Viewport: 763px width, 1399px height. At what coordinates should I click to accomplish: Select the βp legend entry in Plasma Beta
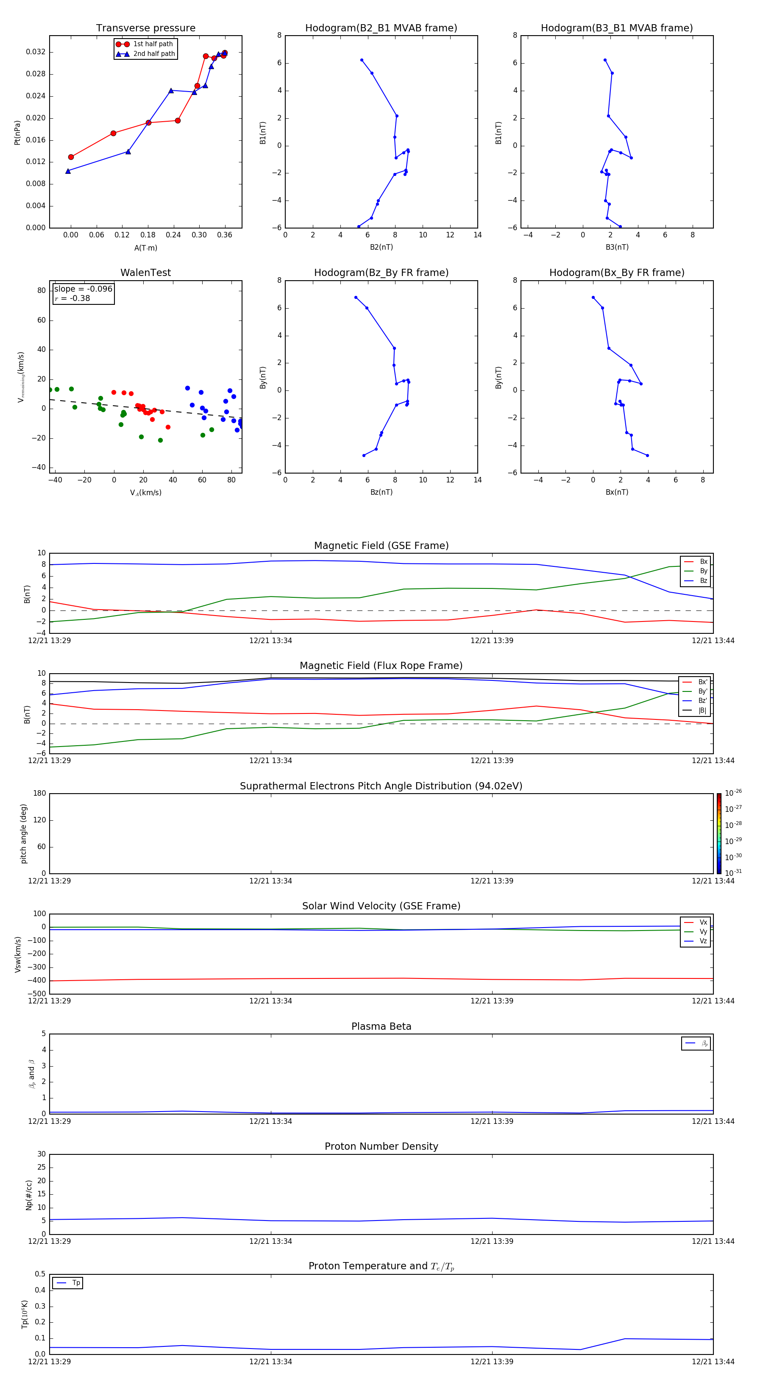tap(696, 1043)
